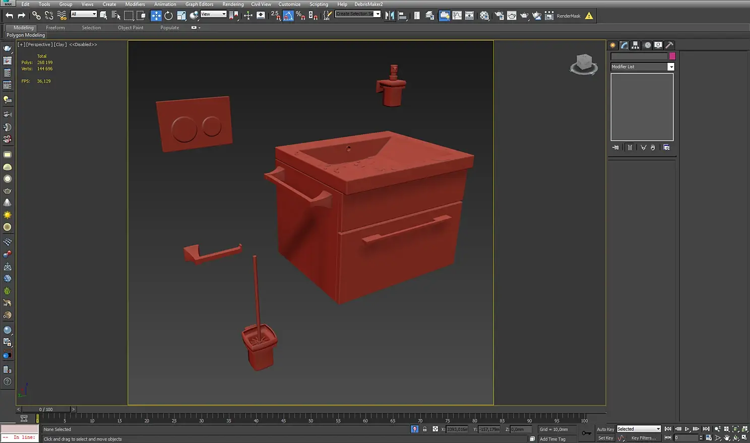Toggle Angle Snap on the toolbar

pos(288,16)
